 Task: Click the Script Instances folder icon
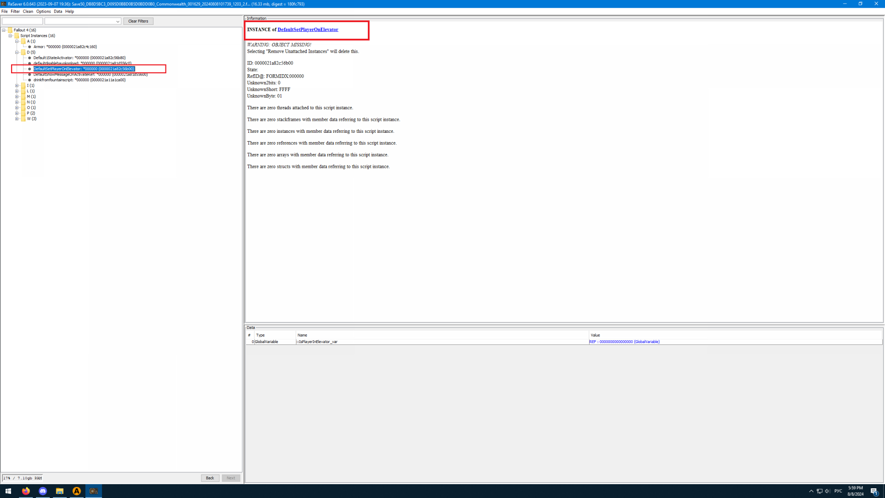[17, 36]
